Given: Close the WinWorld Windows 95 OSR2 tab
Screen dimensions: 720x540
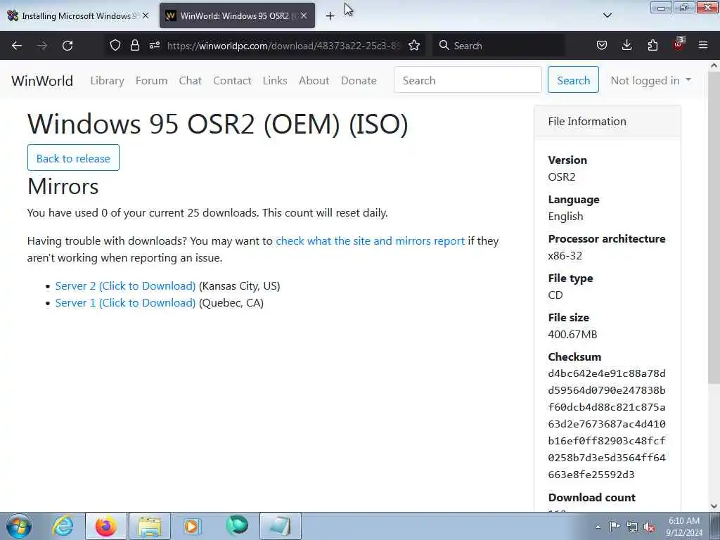Looking at the screenshot, I should coord(304,15).
